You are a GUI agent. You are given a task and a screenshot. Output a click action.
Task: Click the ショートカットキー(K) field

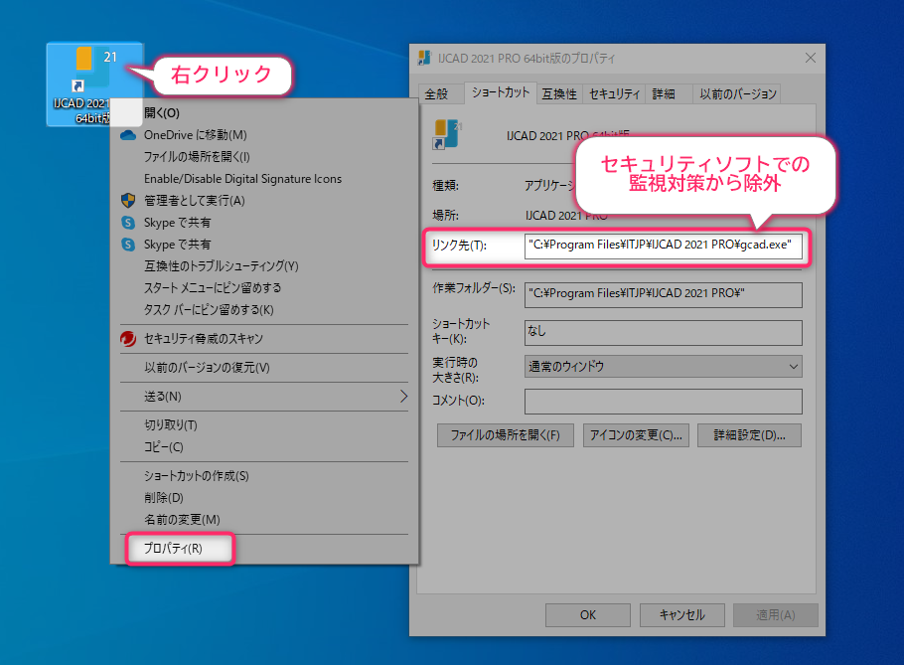(663, 333)
